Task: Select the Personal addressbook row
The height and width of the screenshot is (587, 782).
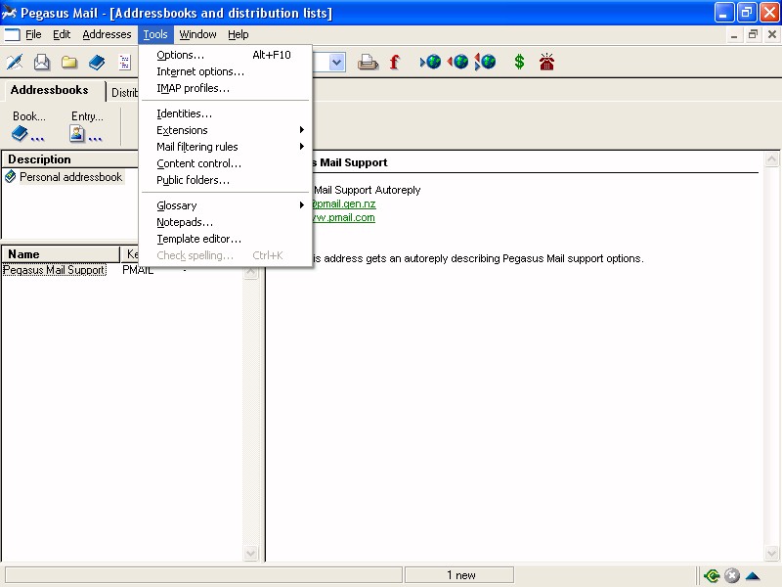Action: click(x=70, y=177)
